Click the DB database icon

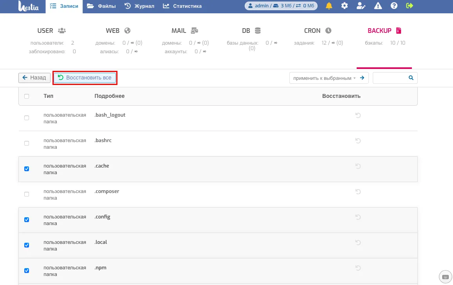258,31
